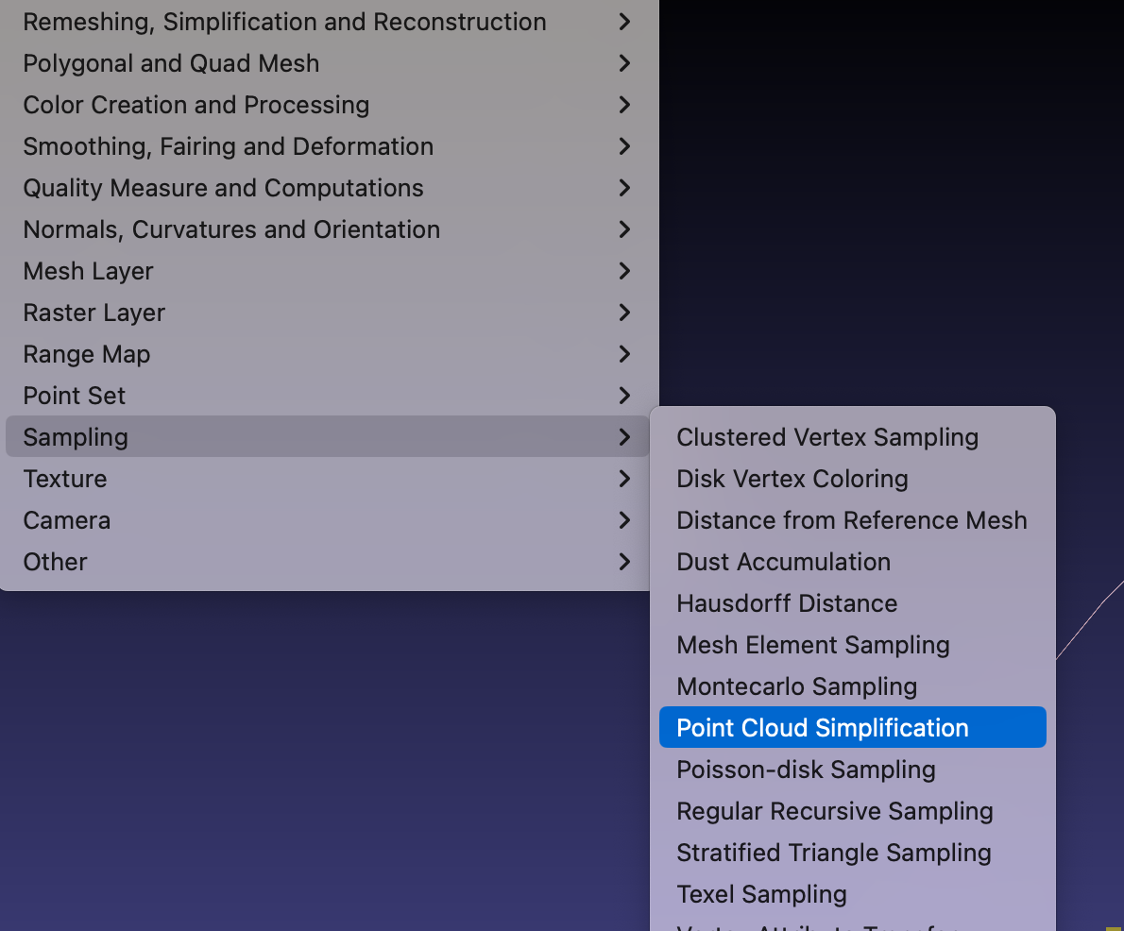This screenshot has width=1124, height=931.
Task: Run Distance from Reference Mesh filter
Action: pos(852,520)
